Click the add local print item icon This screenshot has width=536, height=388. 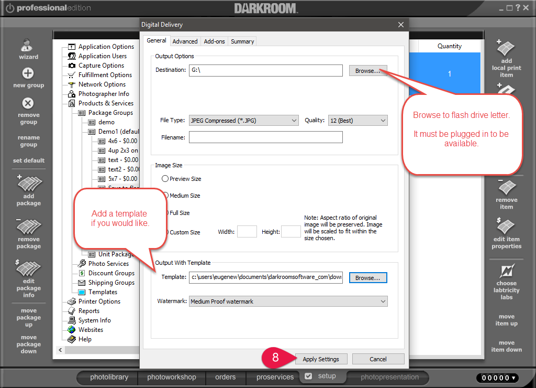[x=506, y=48]
